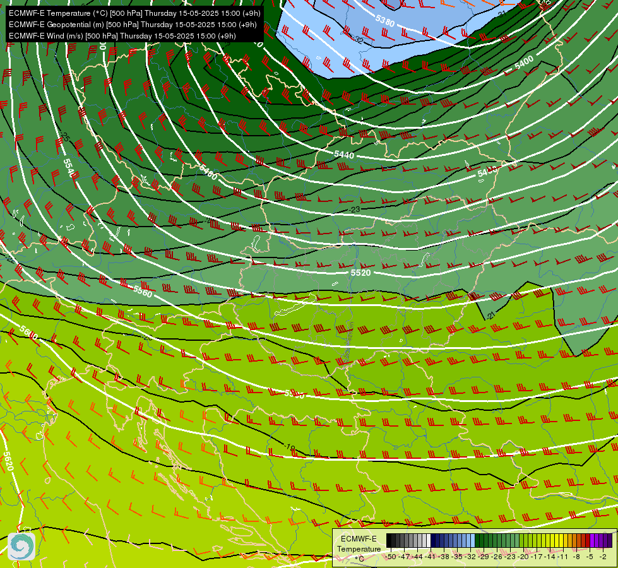Click the 5460 geopotential contour label
The width and height of the screenshot is (618, 568).
pyautogui.click(x=208, y=172)
